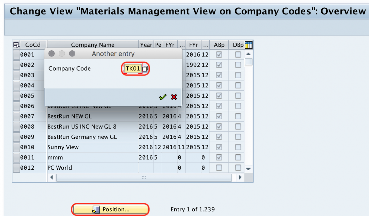Select row 0007 using its row selector

point(16,116)
